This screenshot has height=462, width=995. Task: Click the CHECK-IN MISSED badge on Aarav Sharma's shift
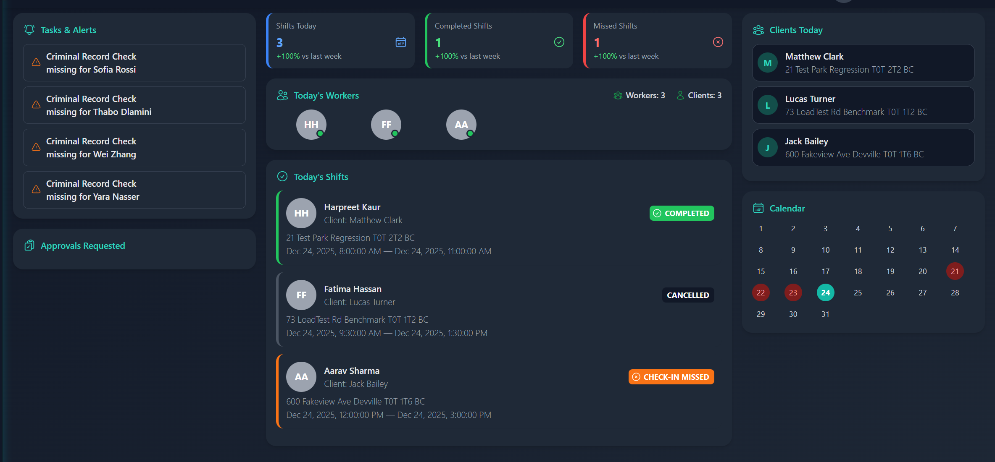[x=671, y=376]
